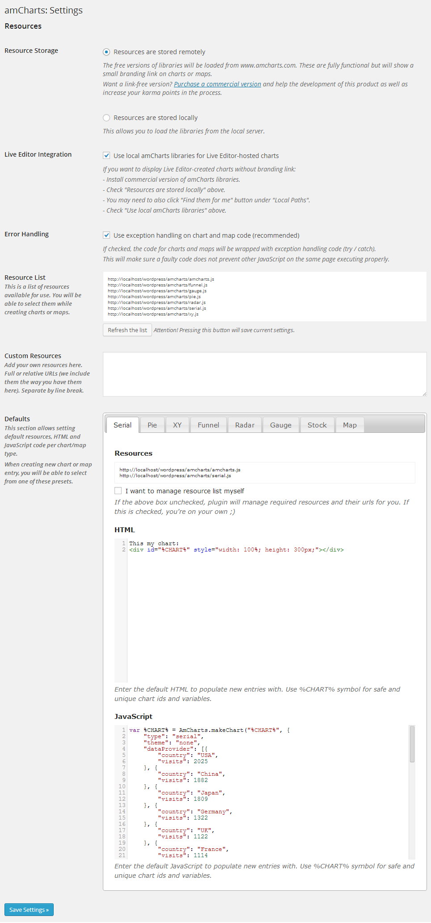Click the amcharts.js URL in Resource List
Viewport: 431px width, 923px height.
pyautogui.click(x=161, y=279)
